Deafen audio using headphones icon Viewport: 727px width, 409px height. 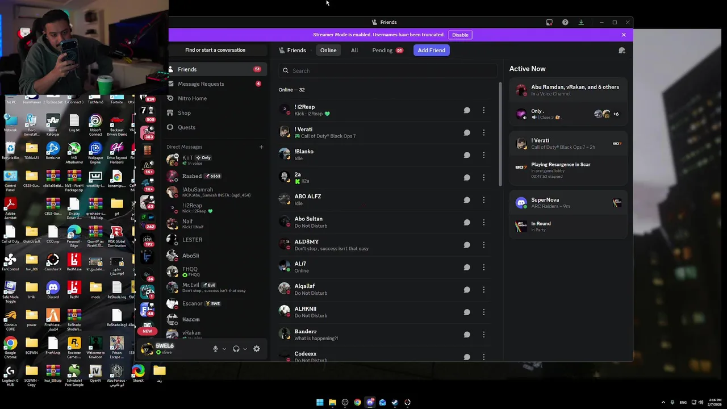pos(236,349)
